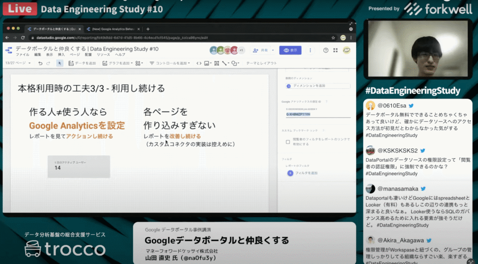
Task: Click the browser page reload icon
Action: coord(23,38)
